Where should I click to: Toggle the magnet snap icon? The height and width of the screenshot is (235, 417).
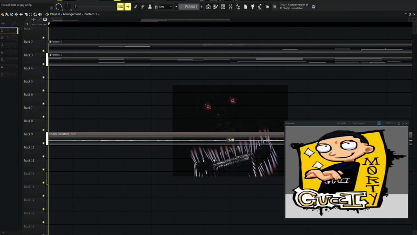(x=156, y=7)
